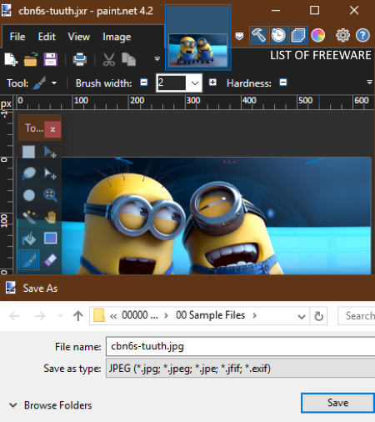Image resolution: width=375 pixels, height=422 pixels.
Task: Expand the Tool chooser dropdown arrow
Action: 54,83
